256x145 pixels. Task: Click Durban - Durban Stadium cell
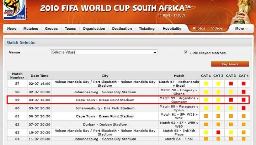pos(105,124)
